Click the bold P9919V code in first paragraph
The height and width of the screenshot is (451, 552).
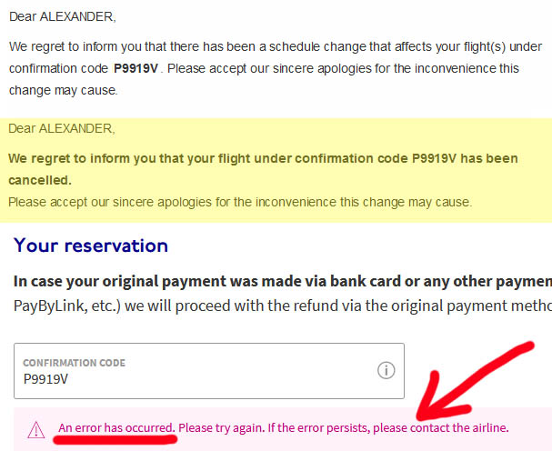(135, 68)
